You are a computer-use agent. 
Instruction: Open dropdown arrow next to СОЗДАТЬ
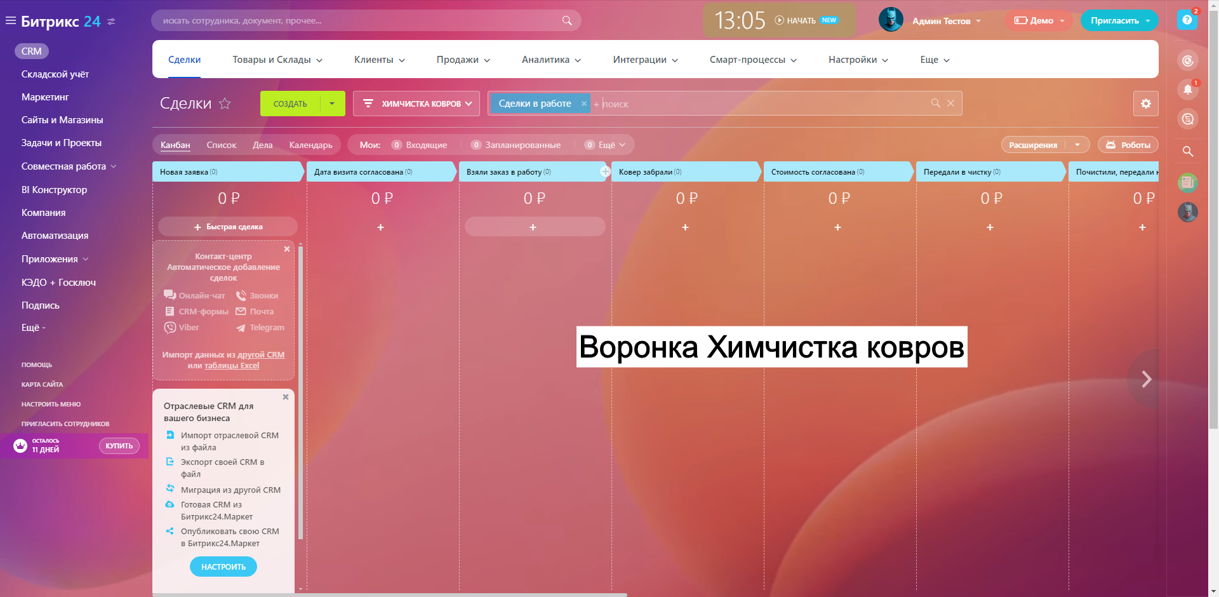pyautogui.click(x=332, y=104)
